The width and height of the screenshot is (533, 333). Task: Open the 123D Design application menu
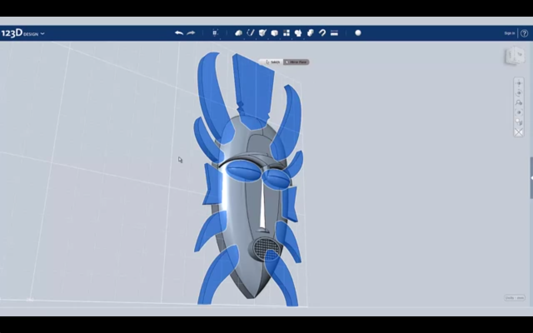[x=23, y=33]
